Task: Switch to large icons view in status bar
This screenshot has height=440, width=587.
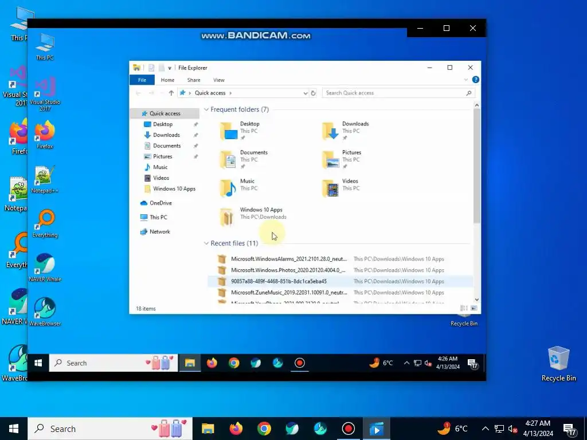Action: coord(474,308)
